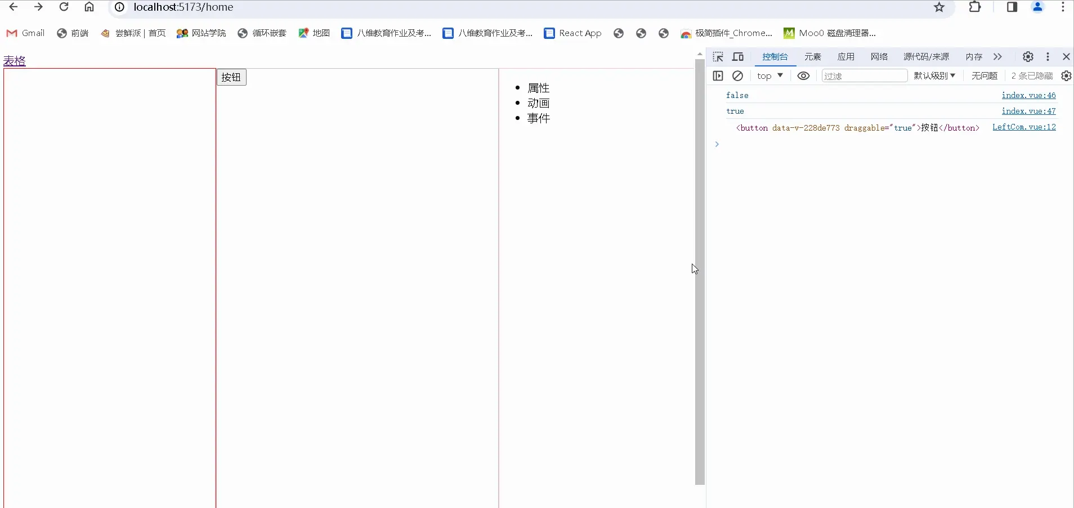Click the logged button element markup

857,128
